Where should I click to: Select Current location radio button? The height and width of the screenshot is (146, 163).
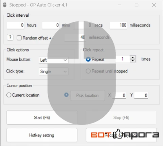coord(9,95)
